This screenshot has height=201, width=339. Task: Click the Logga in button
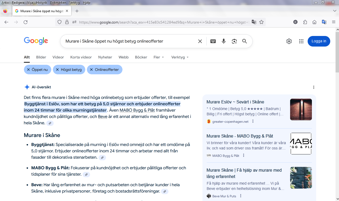tap(319, 41)
